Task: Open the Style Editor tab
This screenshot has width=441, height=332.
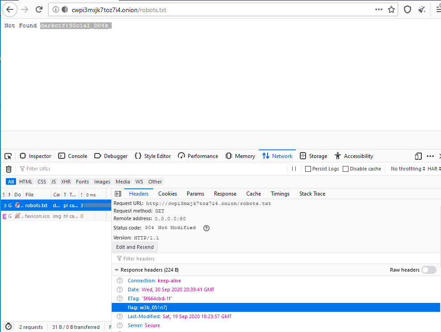Action: pos(153,156)
